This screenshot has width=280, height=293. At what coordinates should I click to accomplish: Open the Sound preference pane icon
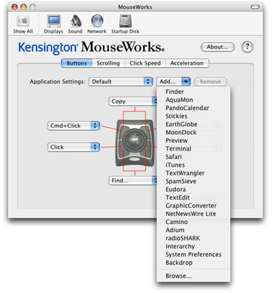(75, 24)
